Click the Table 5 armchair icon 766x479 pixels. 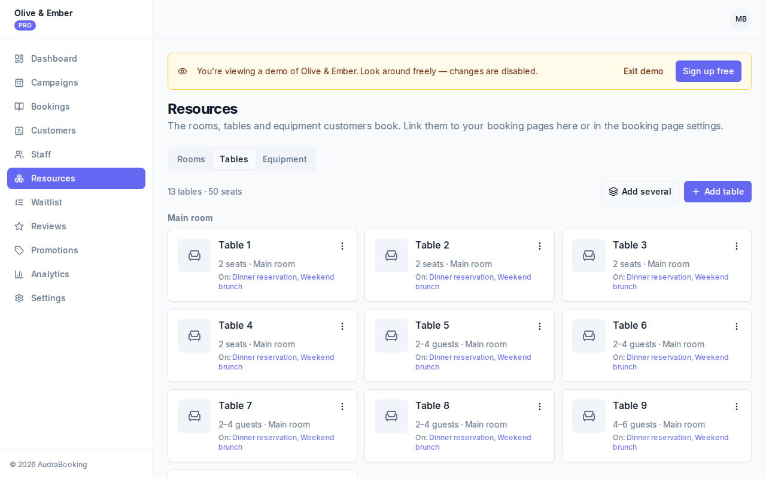391,336
